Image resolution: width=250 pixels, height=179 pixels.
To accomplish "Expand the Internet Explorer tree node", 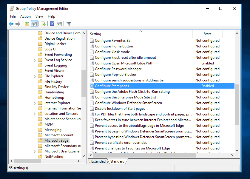I will coord(35,103).
